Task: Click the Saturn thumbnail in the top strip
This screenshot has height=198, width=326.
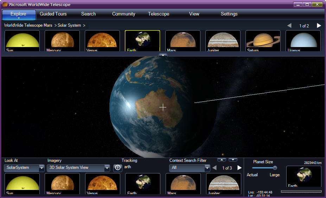Action: coord(263,41)
